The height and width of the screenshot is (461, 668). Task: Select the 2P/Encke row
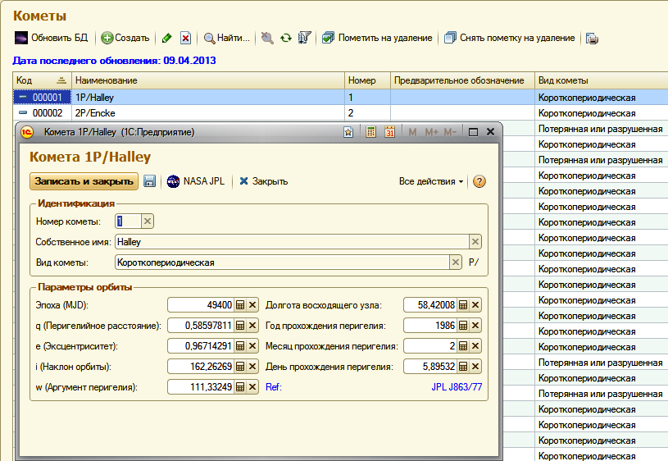340,113
